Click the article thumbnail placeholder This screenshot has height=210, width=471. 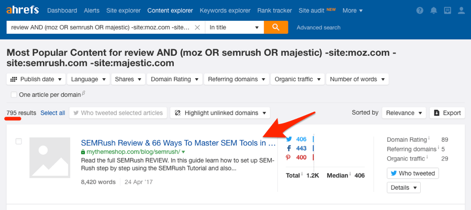(50, 158)
